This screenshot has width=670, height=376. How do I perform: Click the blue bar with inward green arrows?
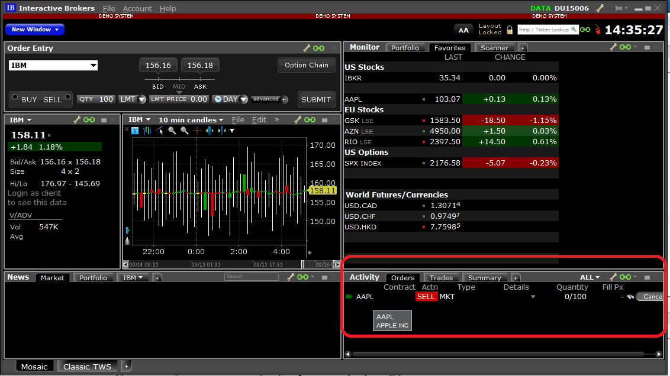point(222,131)
